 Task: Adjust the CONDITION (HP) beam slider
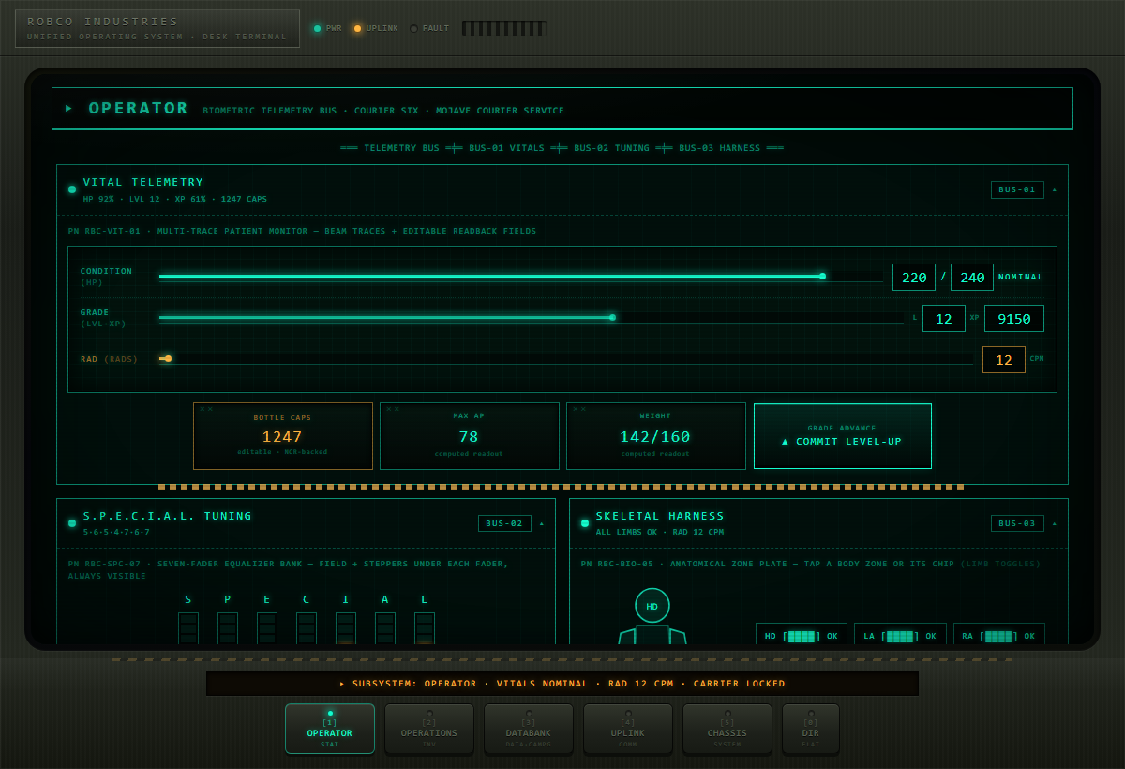click(521, 277)
